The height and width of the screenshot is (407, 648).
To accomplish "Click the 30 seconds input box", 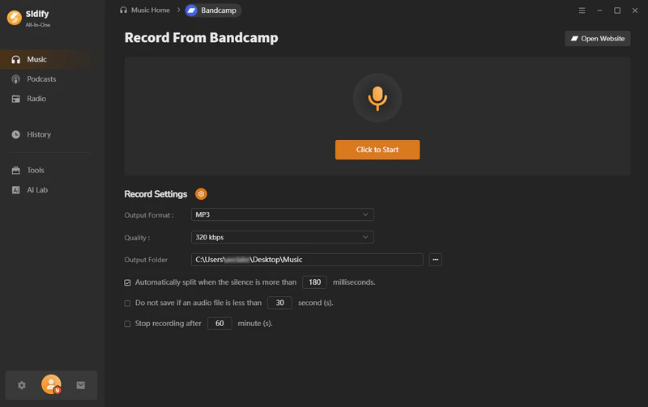I will (279, 303).
